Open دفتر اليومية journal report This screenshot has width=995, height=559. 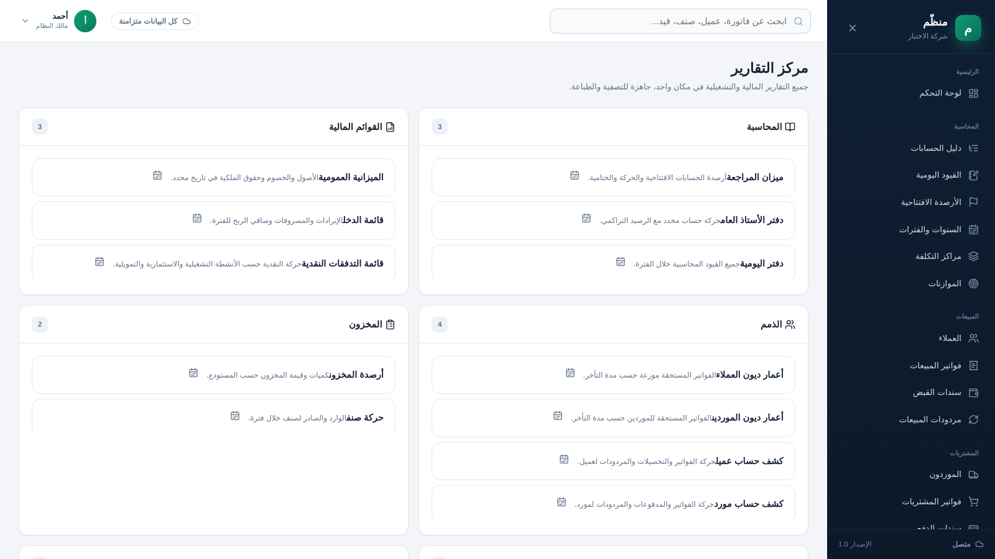click(613, 263)
